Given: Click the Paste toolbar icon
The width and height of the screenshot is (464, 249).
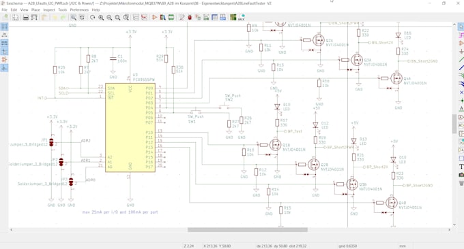Looking at the screenshot, I should pos(44,18).
